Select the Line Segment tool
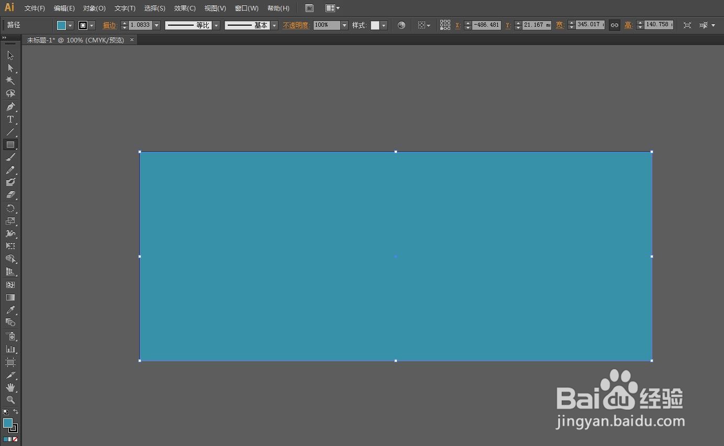 click(10, 132)
